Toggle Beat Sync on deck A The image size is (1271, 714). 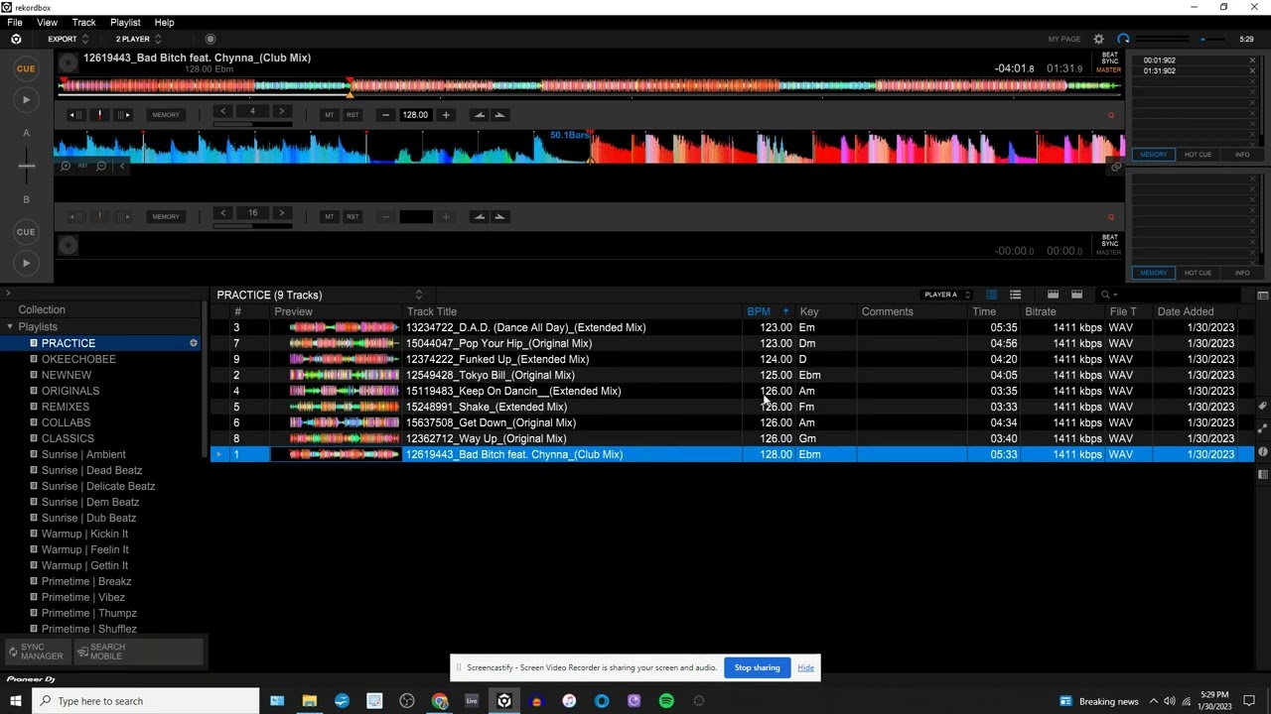(1109, 58)
